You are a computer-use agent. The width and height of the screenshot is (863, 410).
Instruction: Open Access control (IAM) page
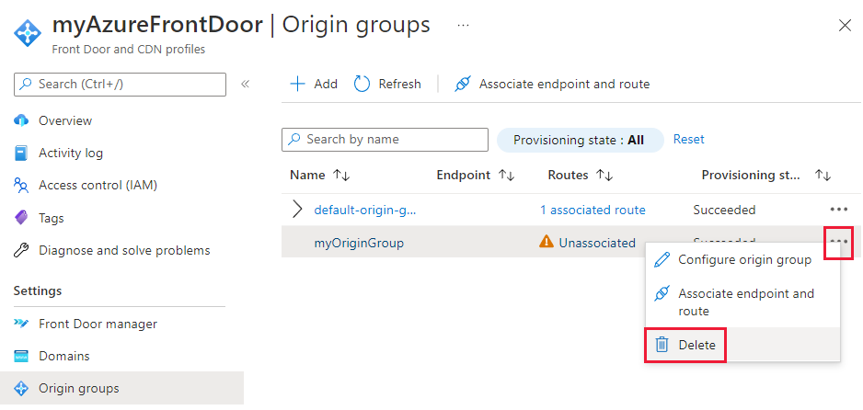point(97,185)
